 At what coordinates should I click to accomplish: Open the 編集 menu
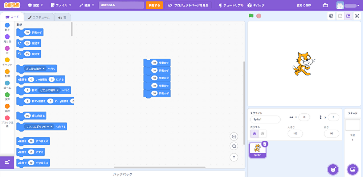(x=87, y=5)
